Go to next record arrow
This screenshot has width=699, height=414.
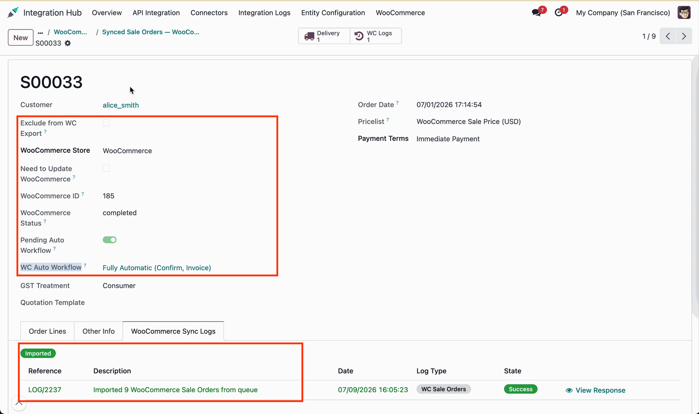[684, 36]
